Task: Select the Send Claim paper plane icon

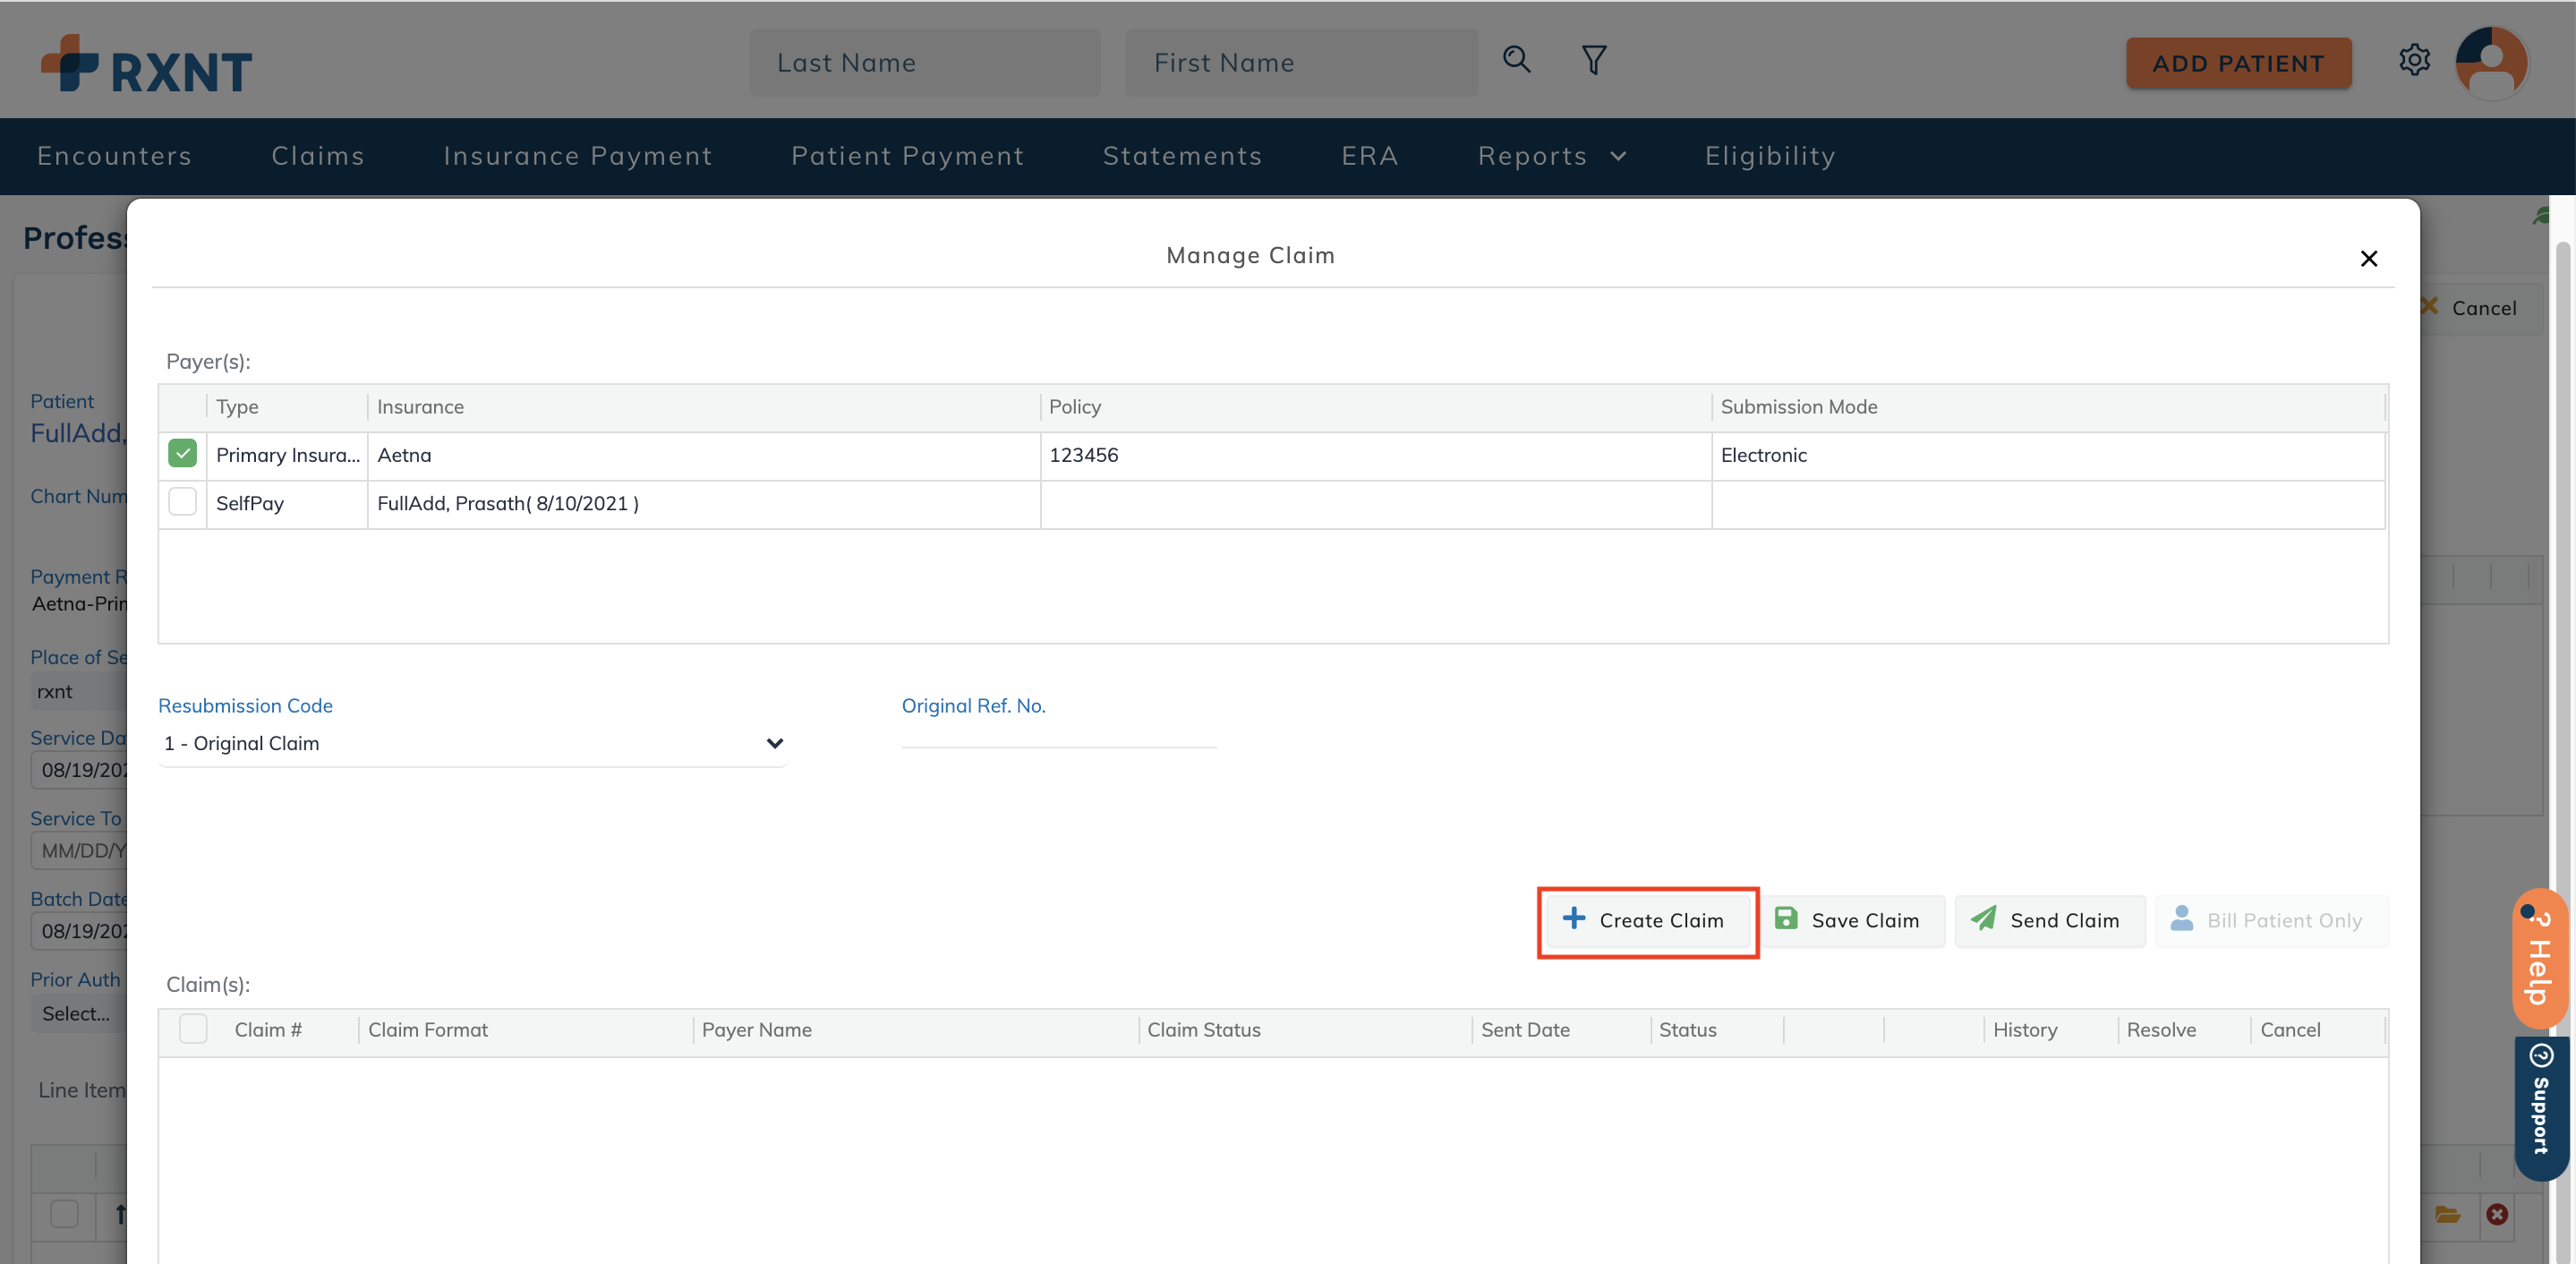Action: pos(1984,919)
